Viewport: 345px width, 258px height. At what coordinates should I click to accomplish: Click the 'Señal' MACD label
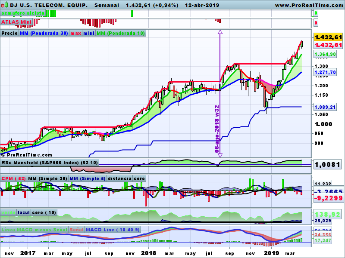[76, 230]
